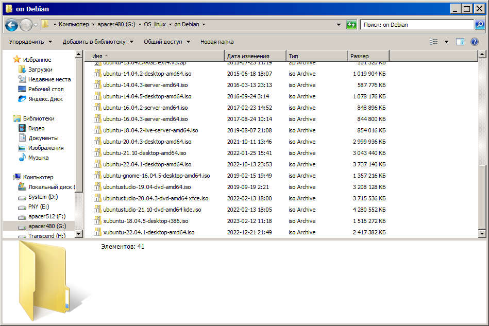Expand dropdown arrow after apacer480 (G:) breadcrumb
Image resolution: width=489 pixels, height=326 pixels.
(x=140, y=24)
